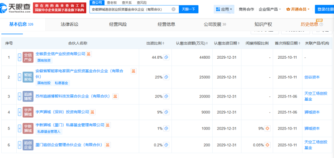The width and height of the screenshot is (334, 158).
Task: Click the 智能家电 logo thumbnail
Action: pos(28,77)
